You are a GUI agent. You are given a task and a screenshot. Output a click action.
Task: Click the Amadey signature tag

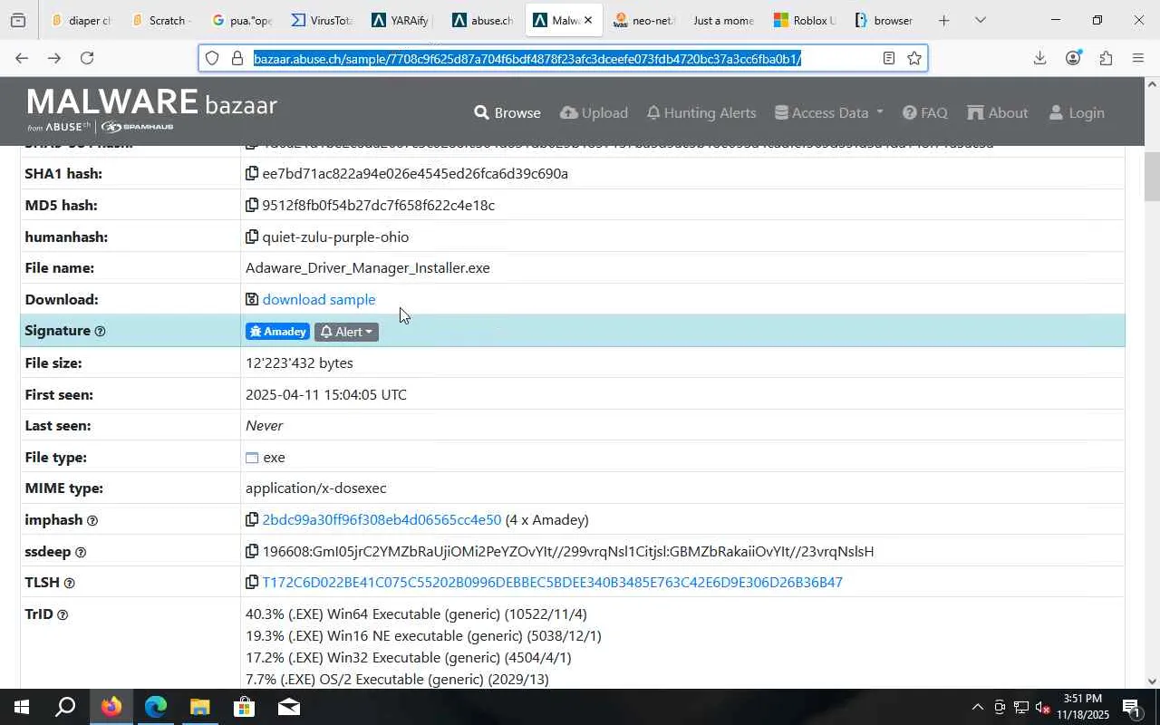pyautogui.click(x=277, y=332)
